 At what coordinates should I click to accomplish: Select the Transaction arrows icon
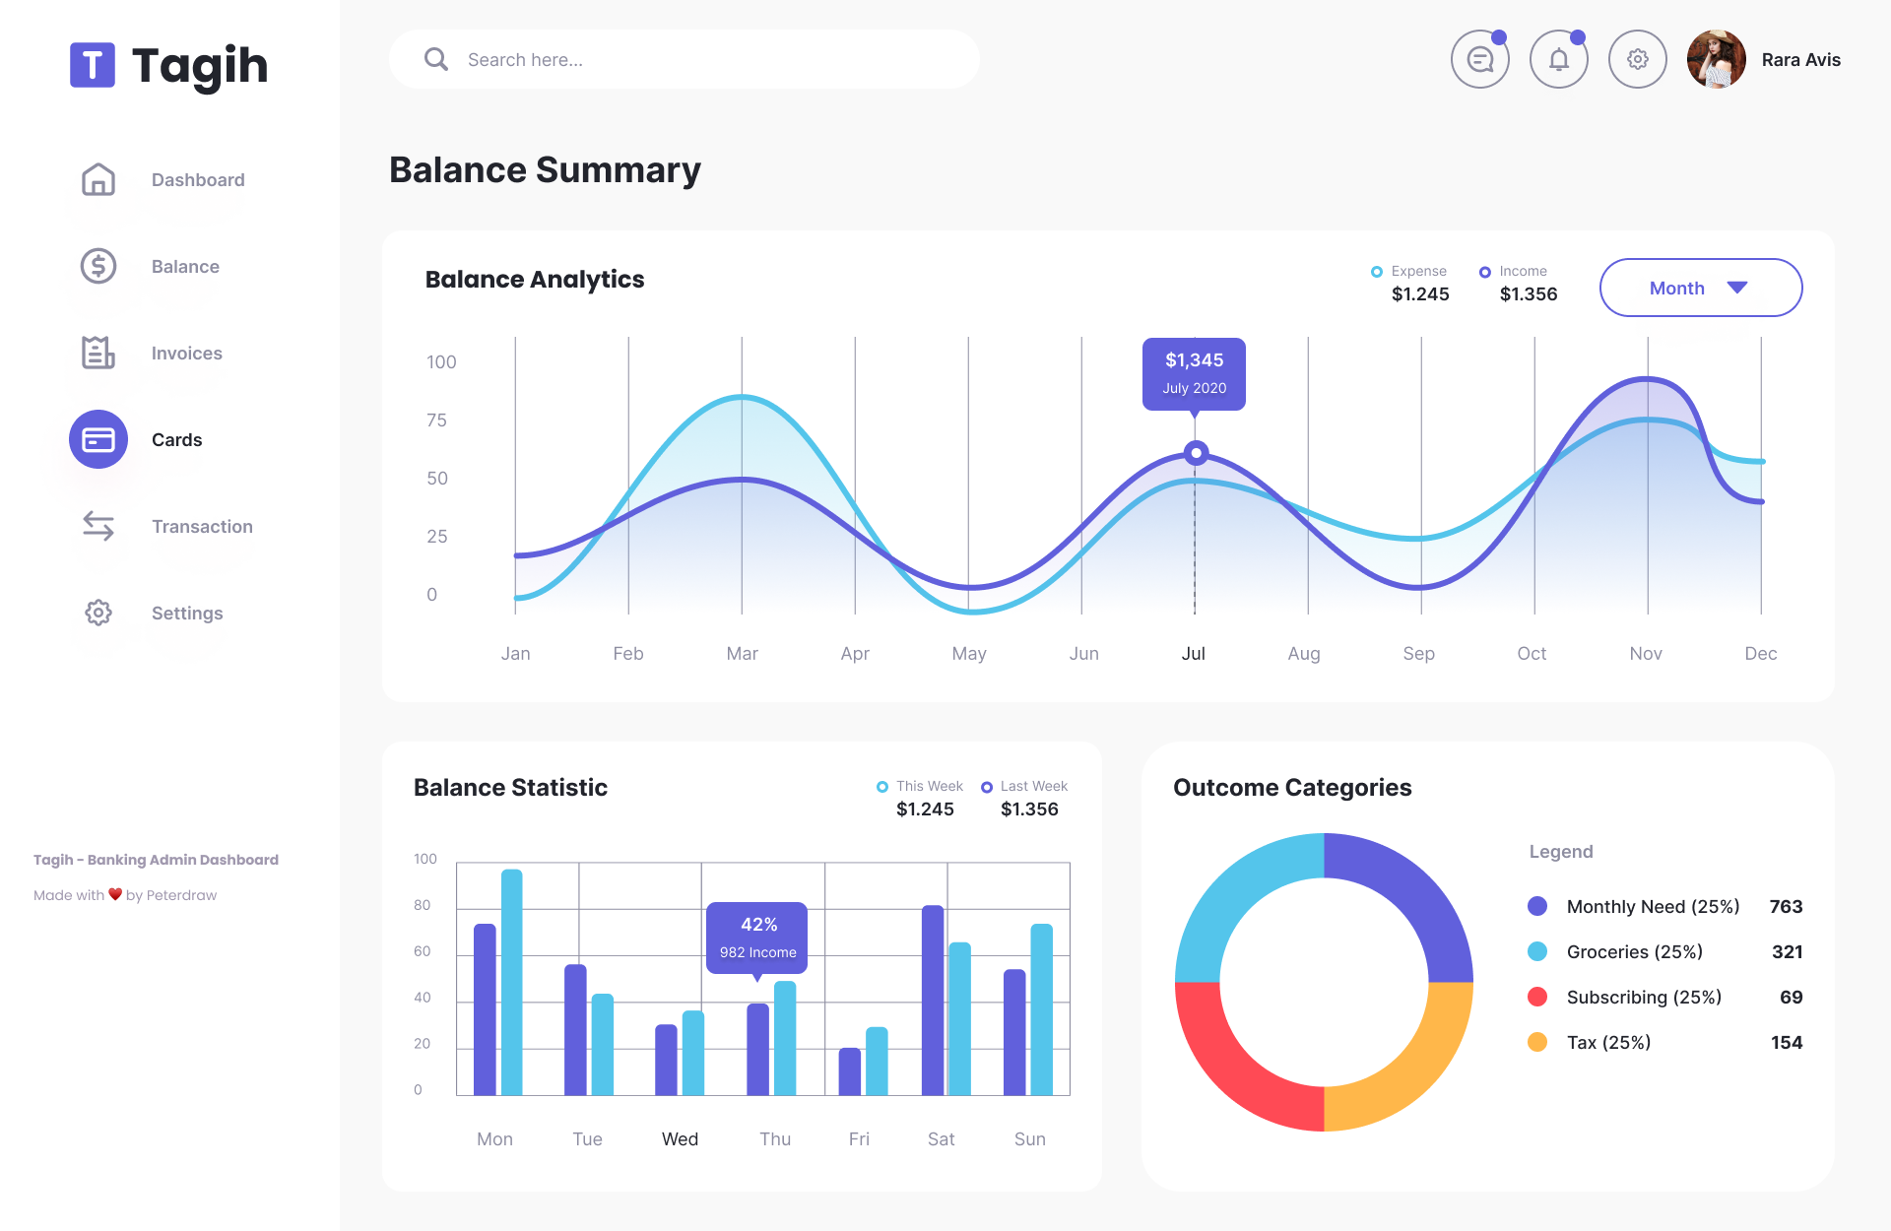click(x=98, y=526)
